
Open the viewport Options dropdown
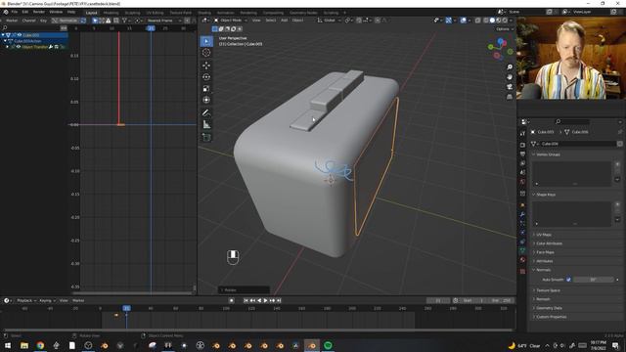(x=505, y=29)
